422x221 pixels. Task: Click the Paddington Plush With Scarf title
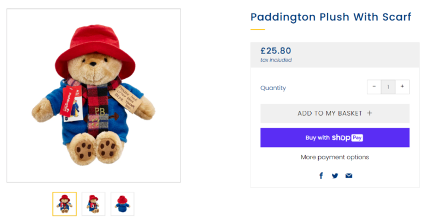point(331,17)
